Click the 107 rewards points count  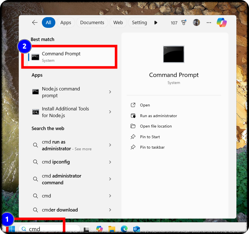(x=174, y=23)
